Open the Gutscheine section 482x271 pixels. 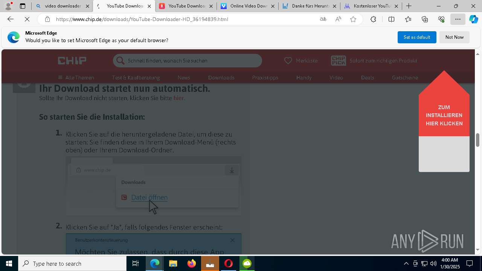pos(405,78)
